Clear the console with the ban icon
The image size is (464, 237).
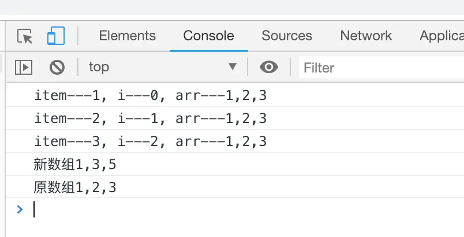point(57,67)
